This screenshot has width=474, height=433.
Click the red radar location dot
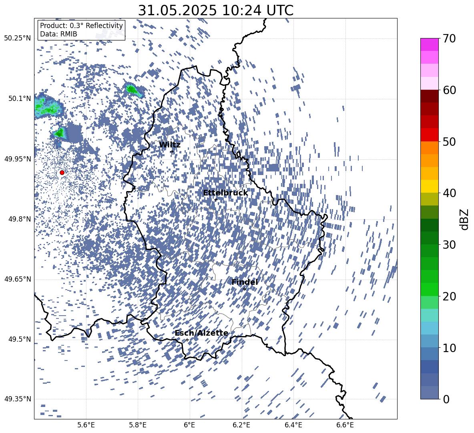[62, 173]
